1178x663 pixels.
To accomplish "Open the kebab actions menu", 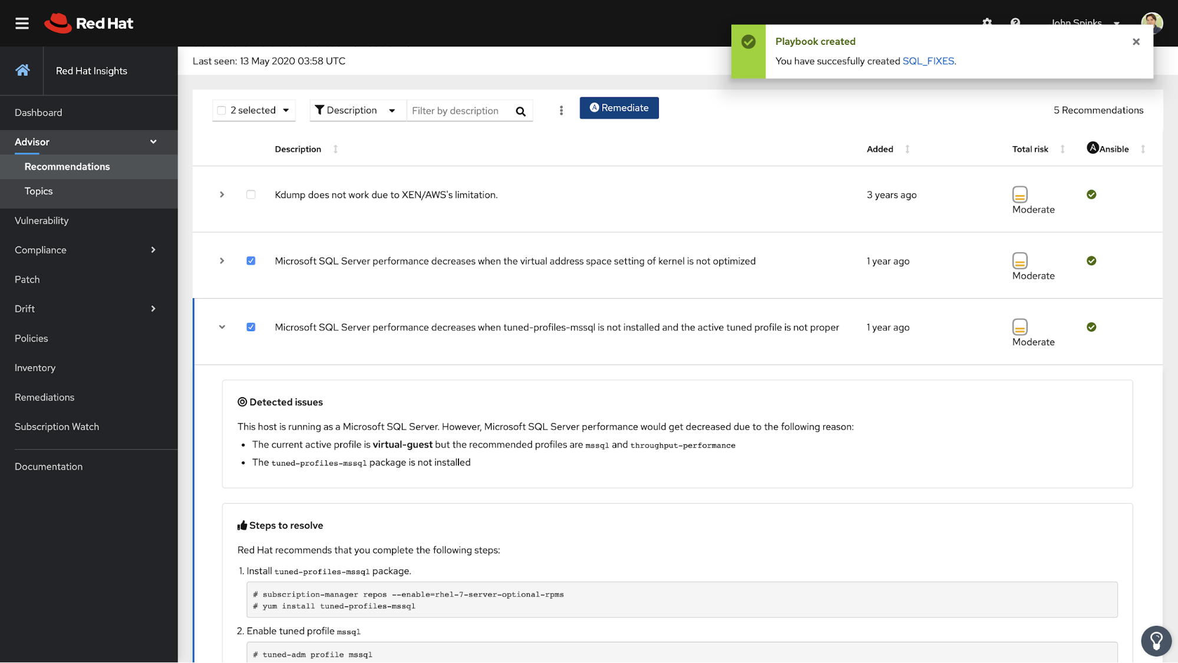I will [x=561, y=110].
